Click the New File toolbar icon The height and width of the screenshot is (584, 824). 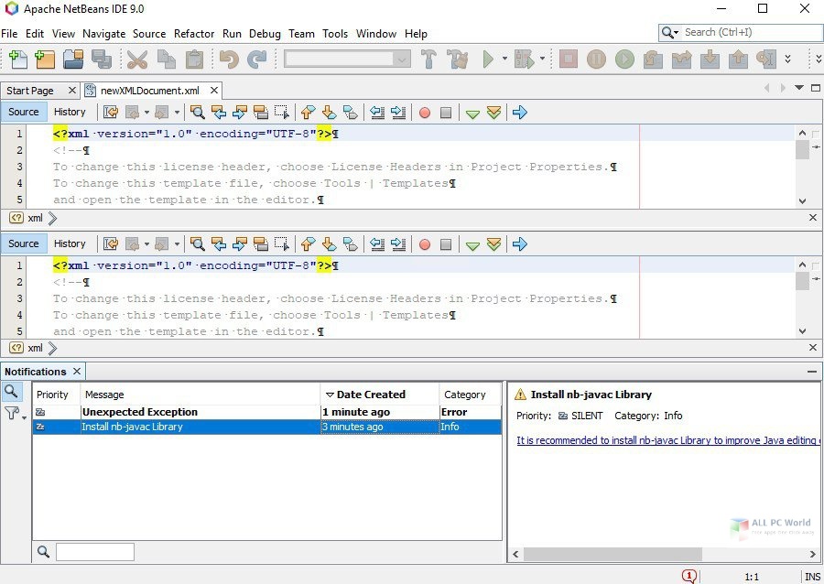click(18, 59)
